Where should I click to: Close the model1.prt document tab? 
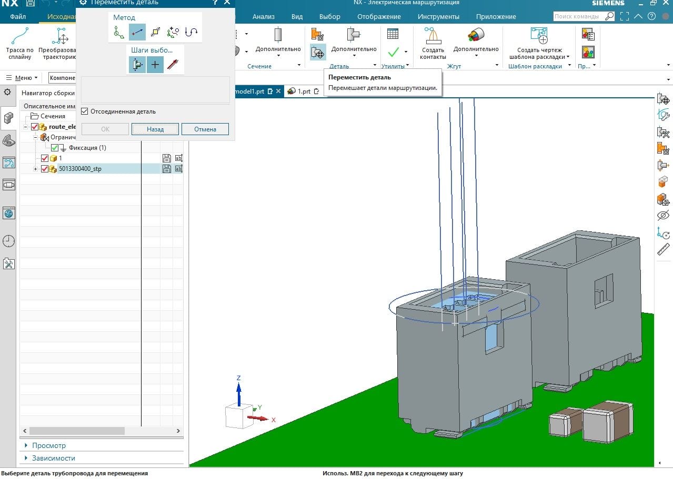tap(278, 91)
